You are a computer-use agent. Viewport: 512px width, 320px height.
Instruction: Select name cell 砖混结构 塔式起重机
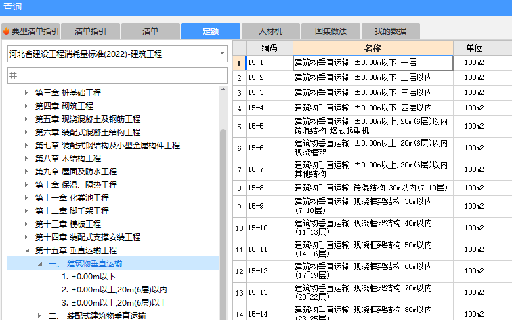pyautogui.click(x=373, y=127)
